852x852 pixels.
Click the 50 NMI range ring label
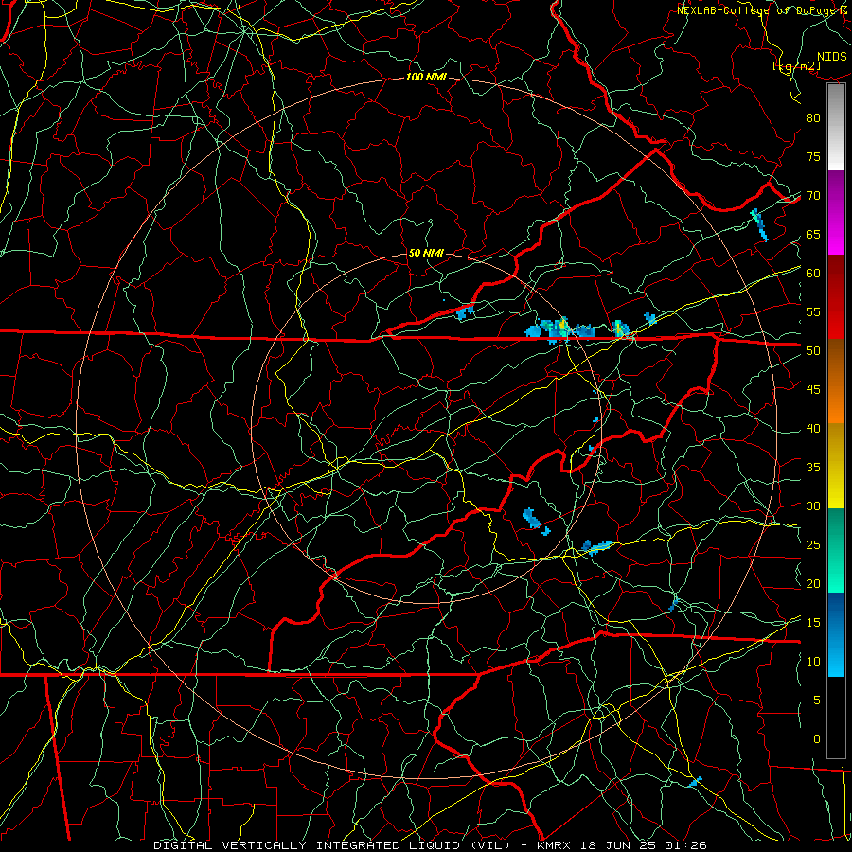[426, 253]
